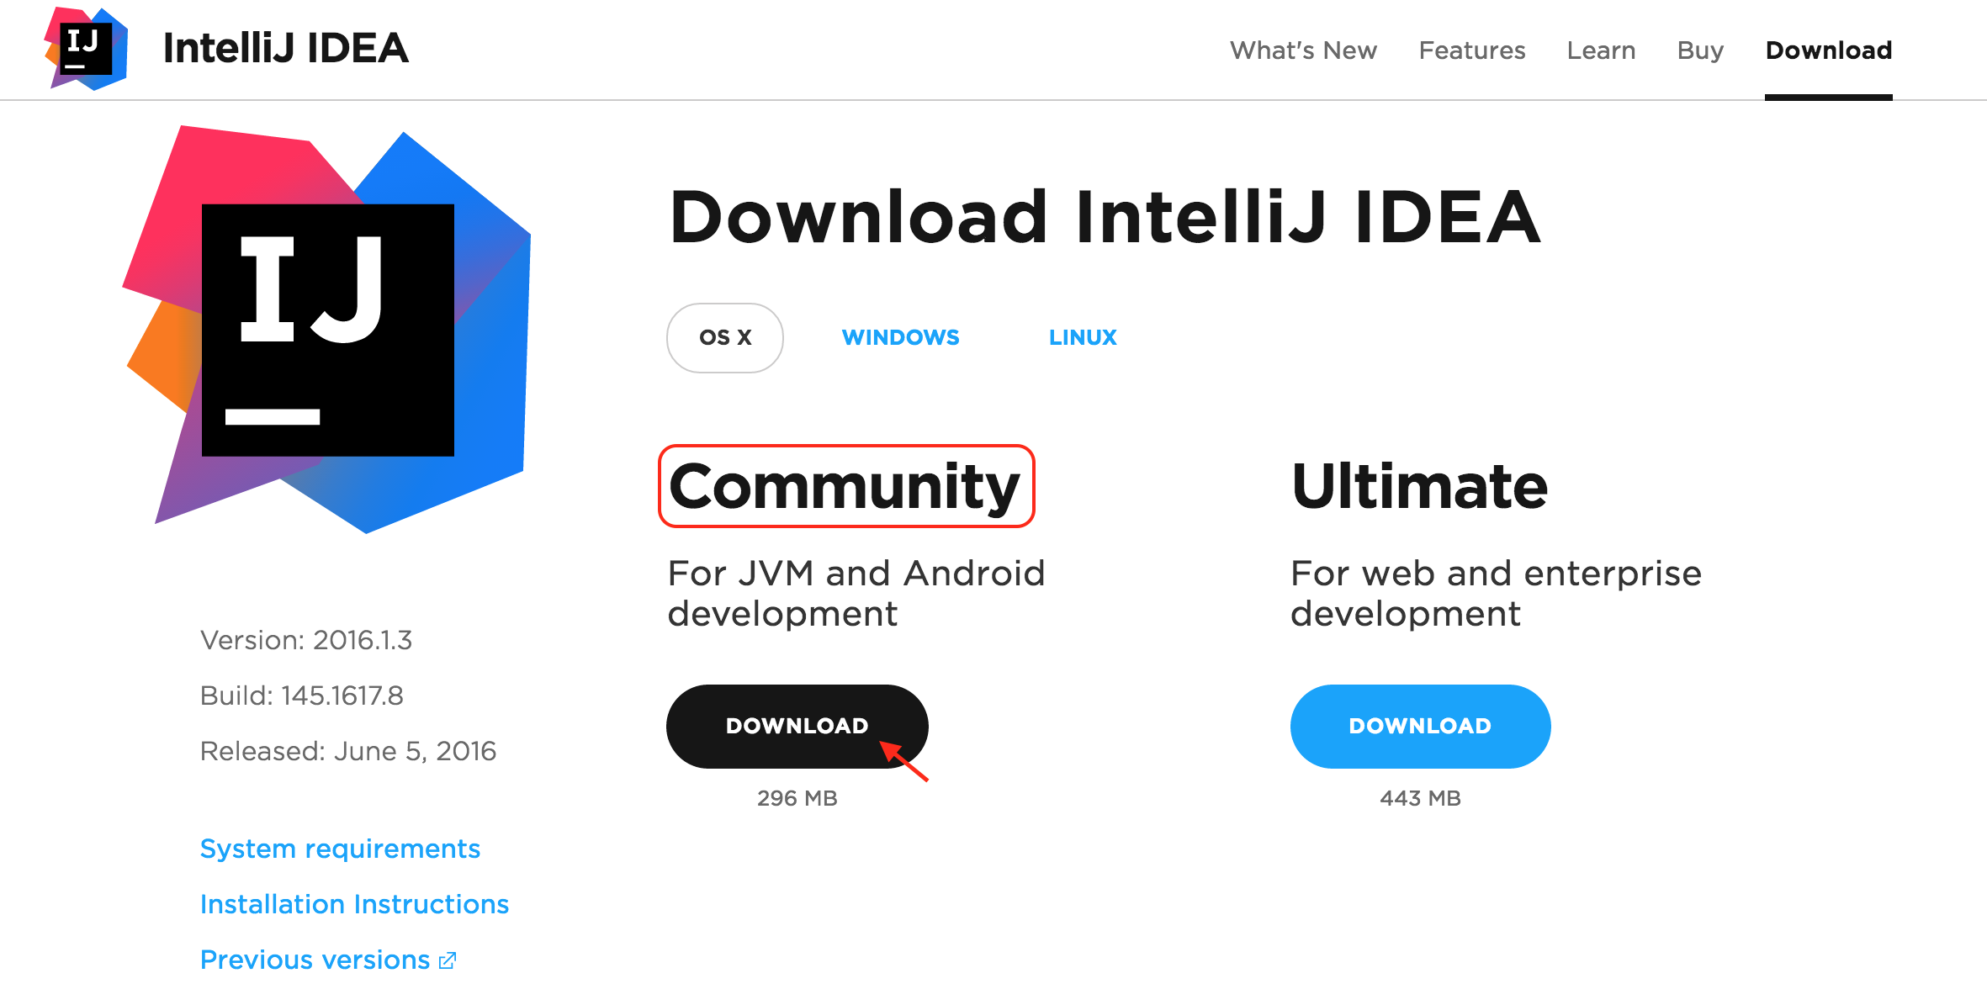Select the active Download navigation item
Screen dimensions: 1987x989
click(x=1829, y=50)
